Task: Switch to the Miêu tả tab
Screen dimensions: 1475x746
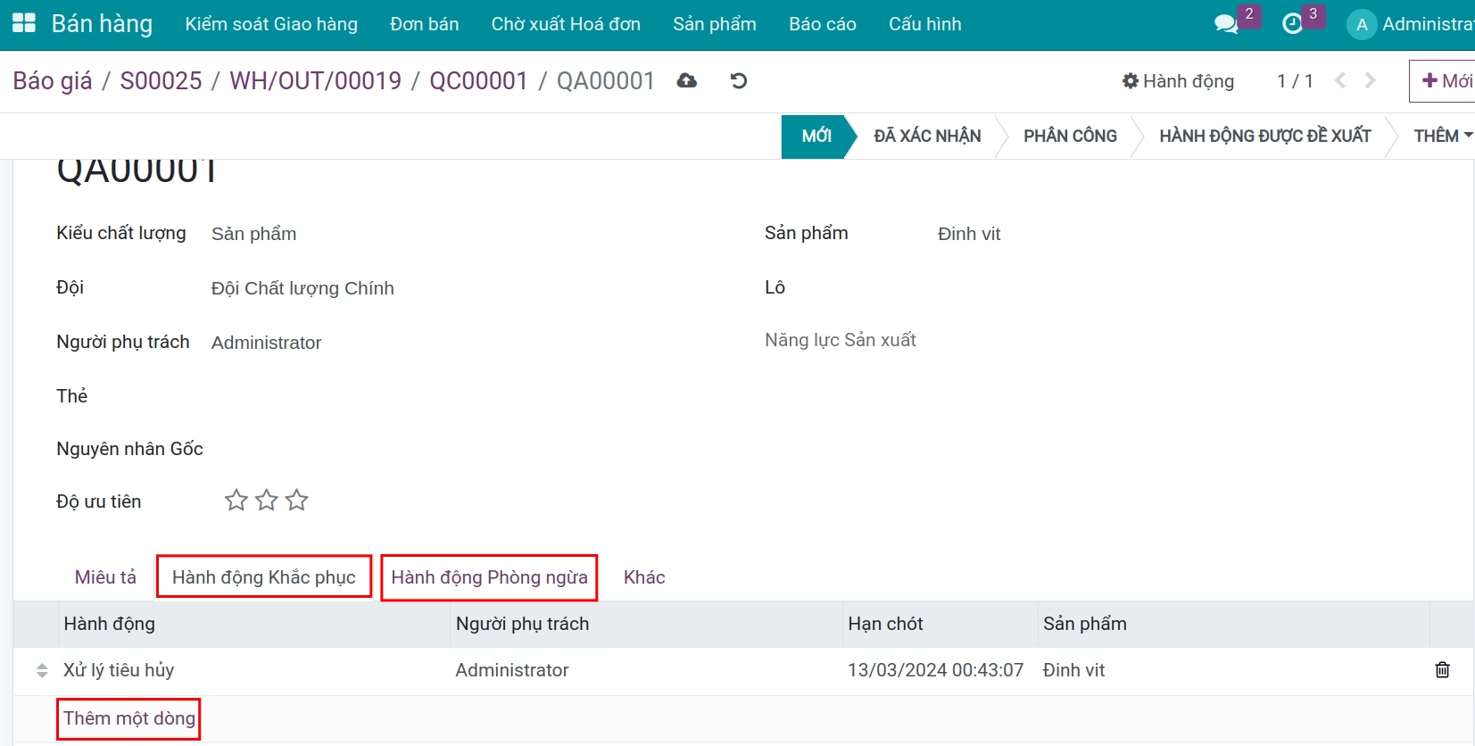Action: 105,577
